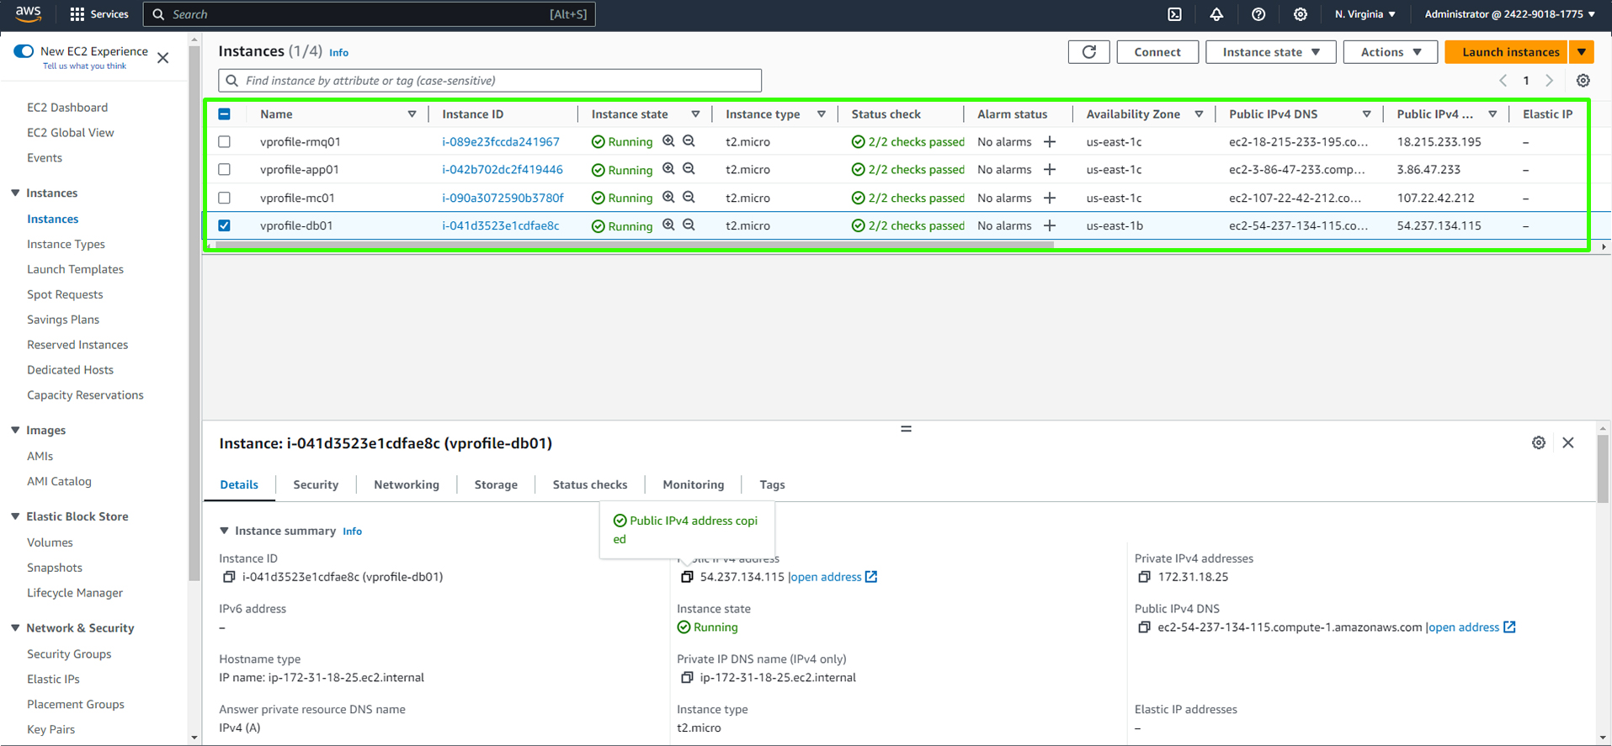Open the notifications bell

pos(1216,14)
